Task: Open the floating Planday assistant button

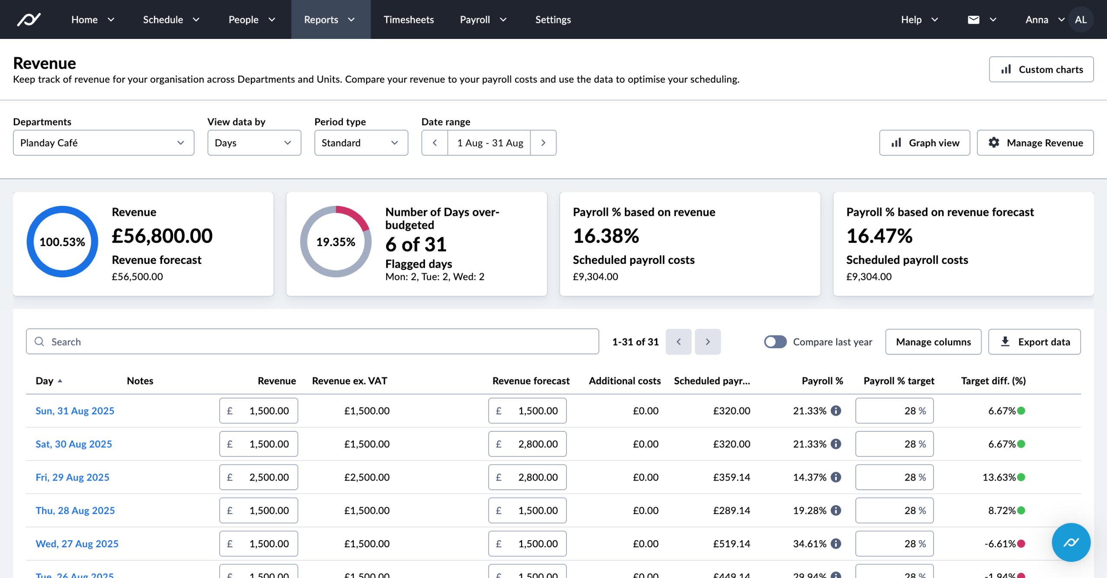Action: [x=1071, y=542]
